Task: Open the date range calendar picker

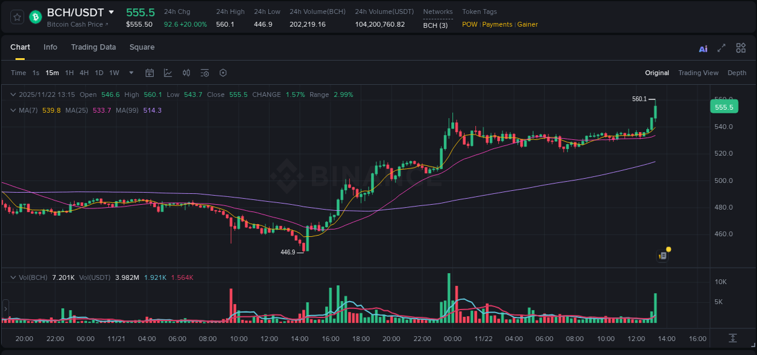Action: click(x=150, y=73)
